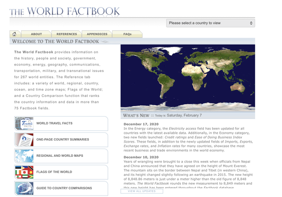Click the December 10, 2020 update heading
The height and width of the screenshot is (197, 282).
[x=141, y=157]
